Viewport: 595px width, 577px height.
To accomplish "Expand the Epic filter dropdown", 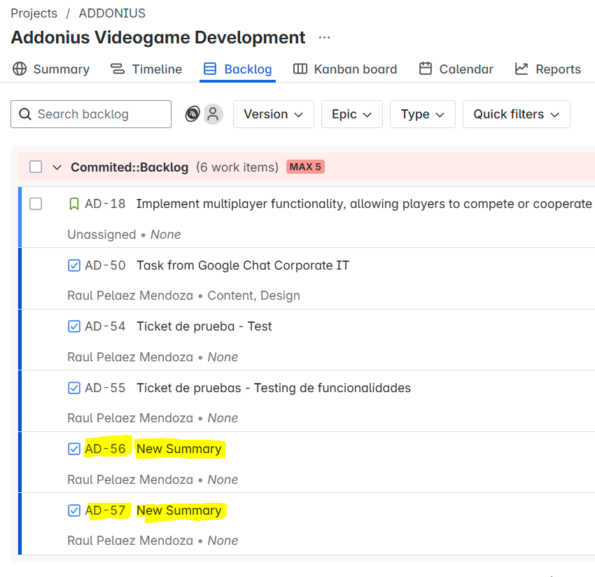I will click(351, 114).
